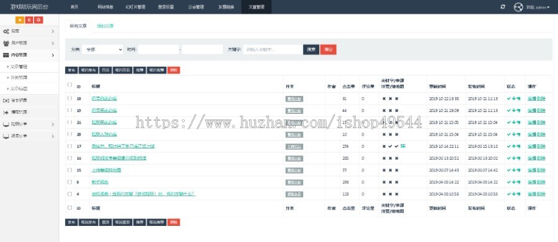Click the 编辑 link in row ID 18

532,99
